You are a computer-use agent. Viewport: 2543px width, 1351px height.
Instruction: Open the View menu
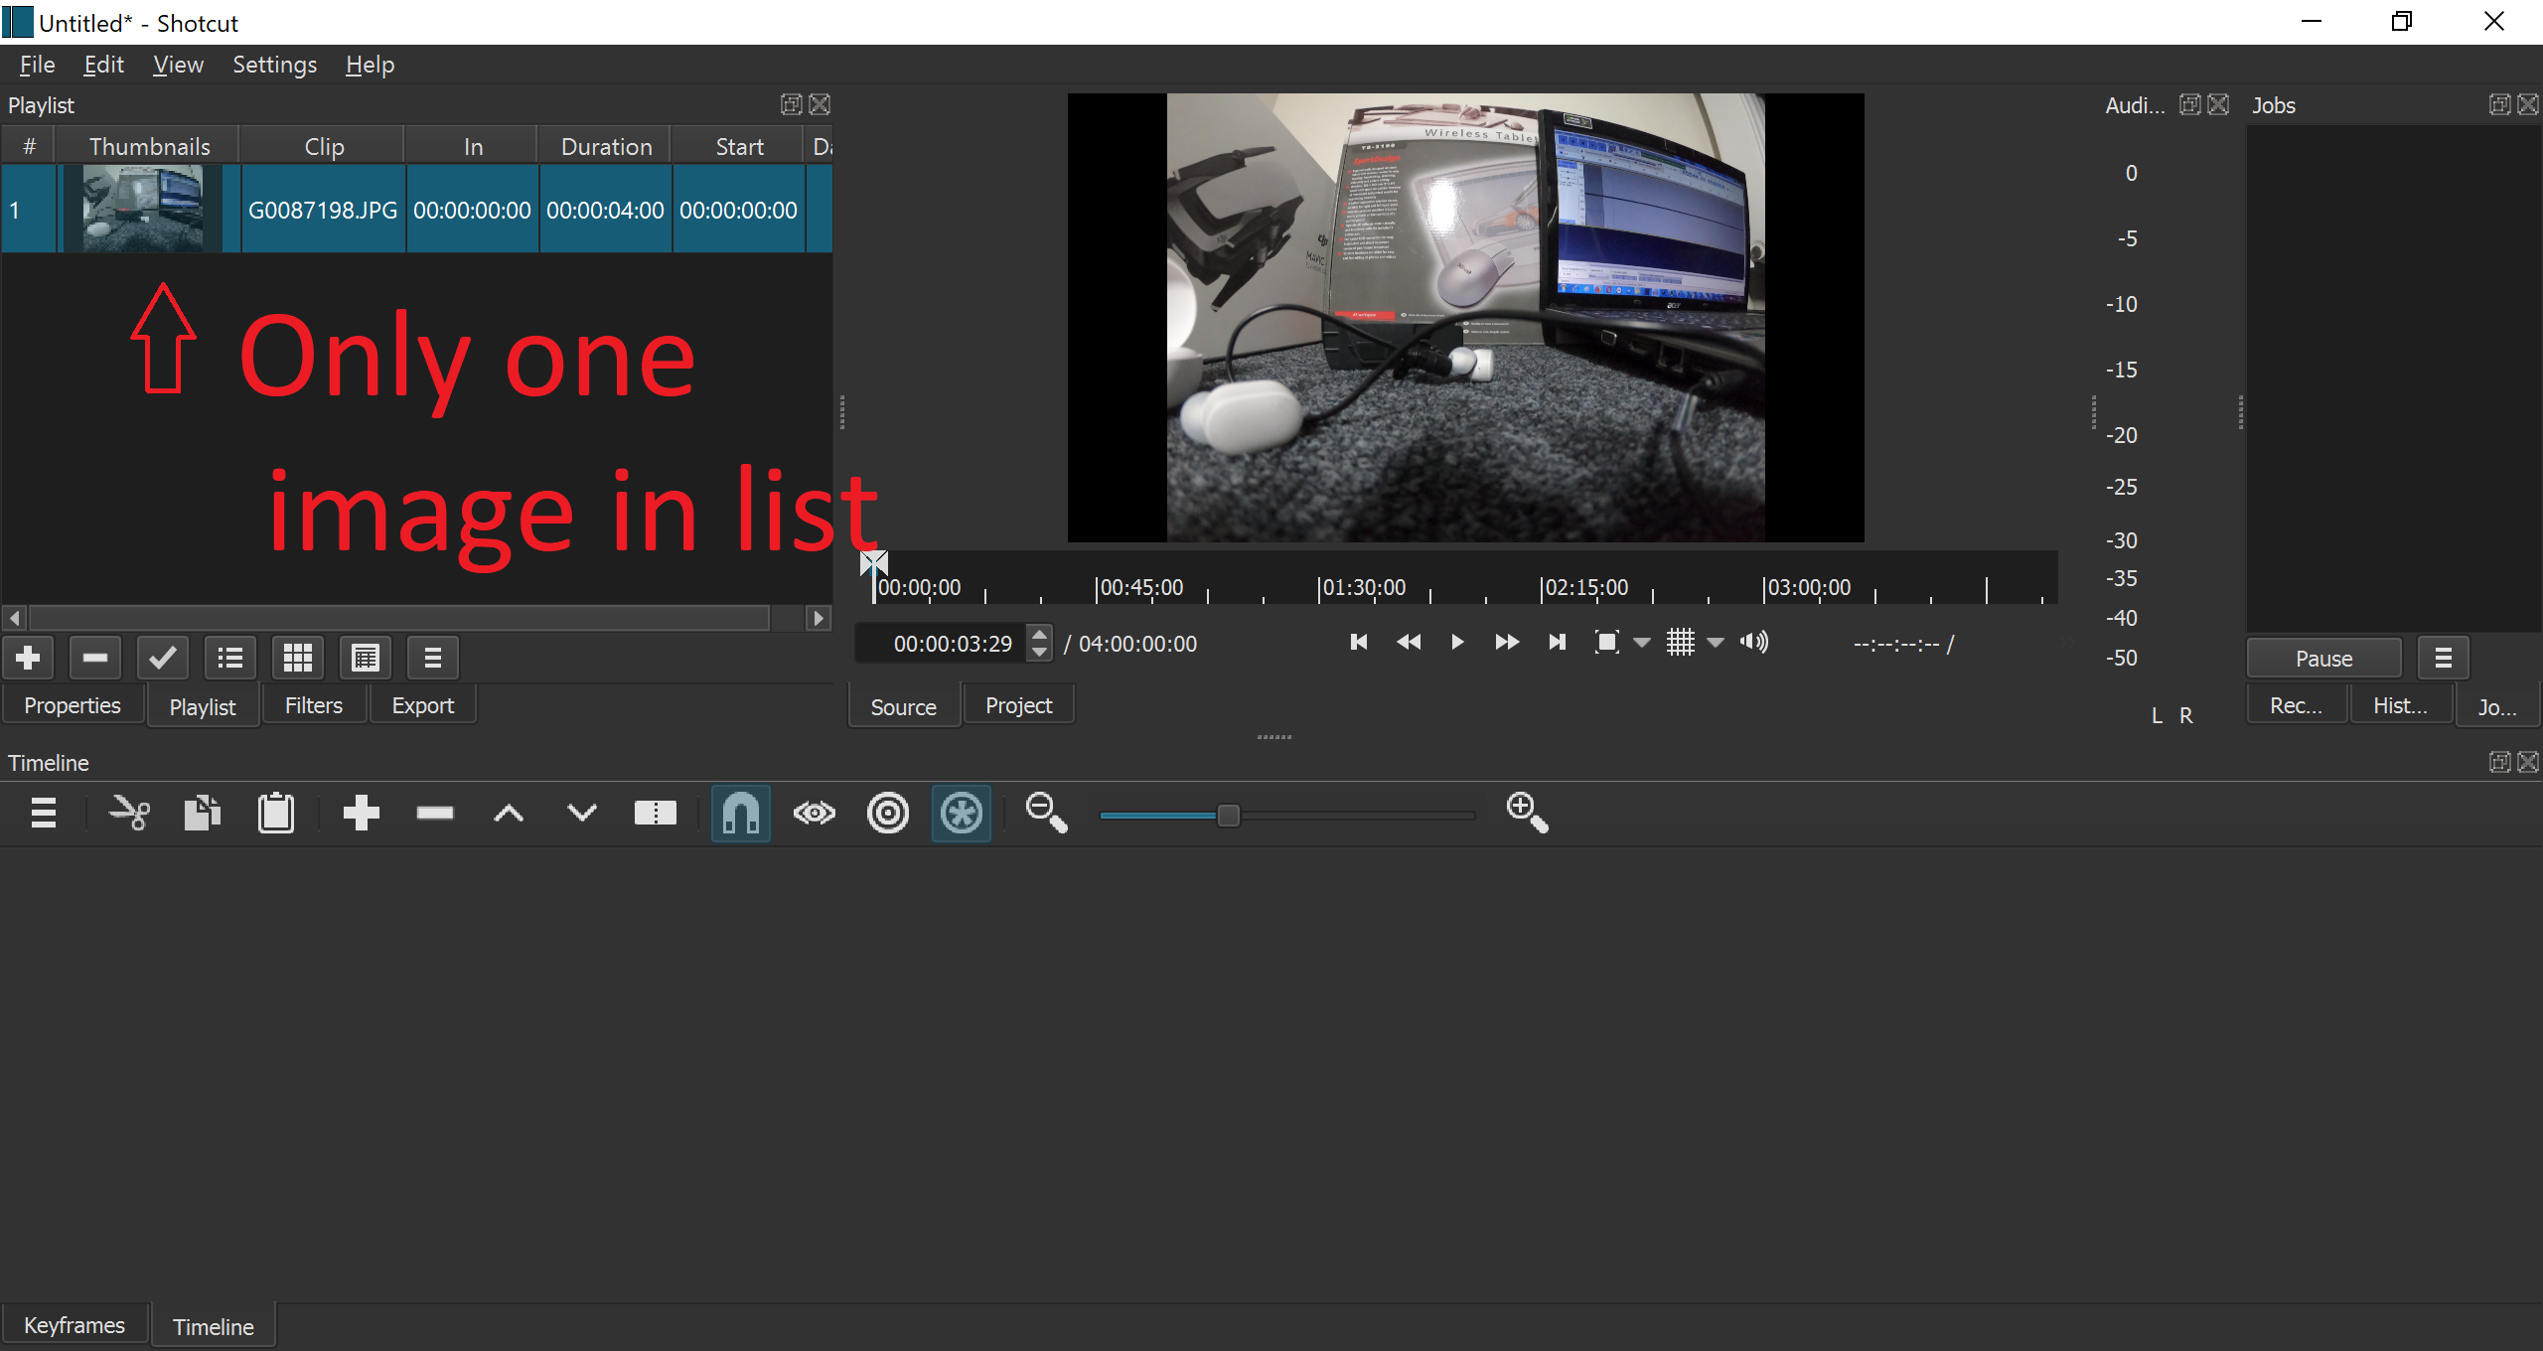178,65
